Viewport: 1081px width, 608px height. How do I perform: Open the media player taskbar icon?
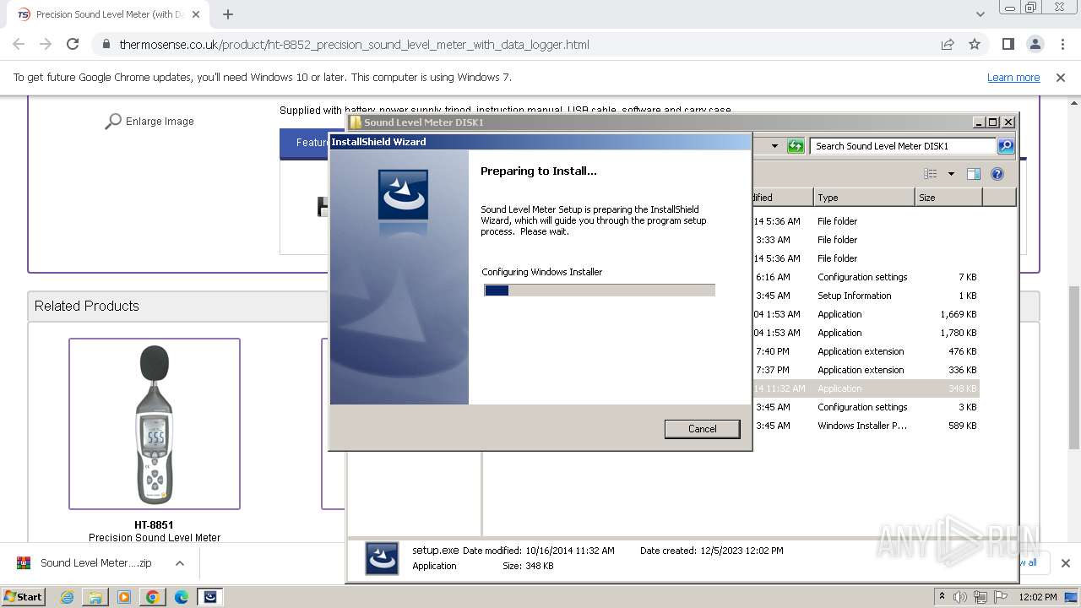[124, 596]
